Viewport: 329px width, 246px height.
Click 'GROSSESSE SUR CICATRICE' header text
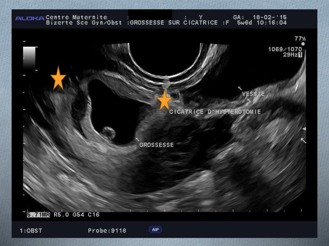pos(174,23)
